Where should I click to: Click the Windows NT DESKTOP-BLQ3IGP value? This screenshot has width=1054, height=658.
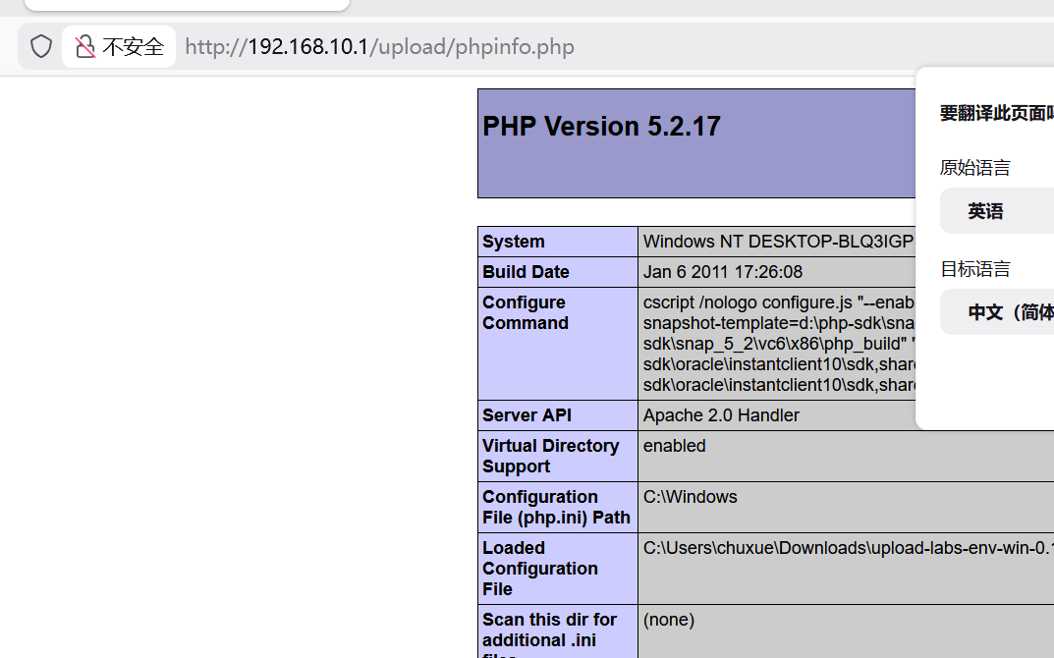778,242
